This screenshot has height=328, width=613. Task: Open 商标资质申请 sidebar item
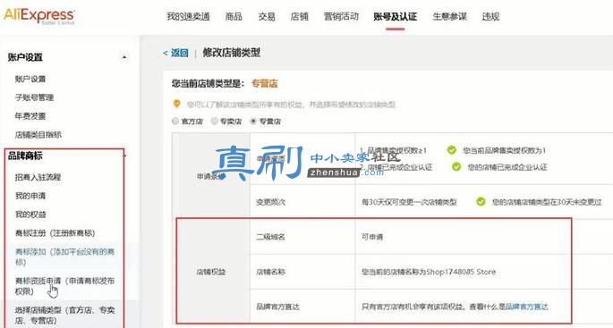click(65, 286)
